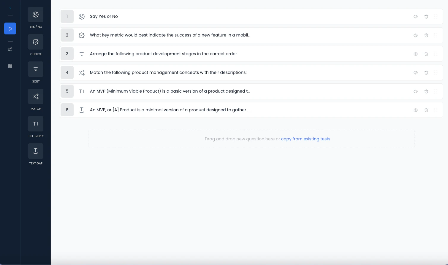The height and width of the screenshot is (265, 448).
Task: Toggle preview for question 3
Action: 415,54
